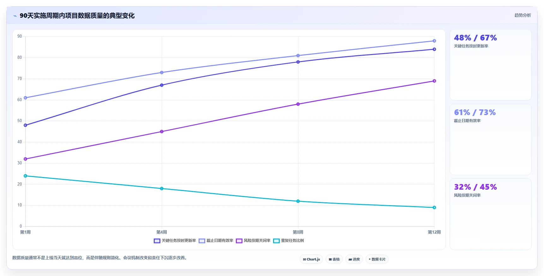
Task: Click the 61% / 73% metric card
Action: point(490,139)
